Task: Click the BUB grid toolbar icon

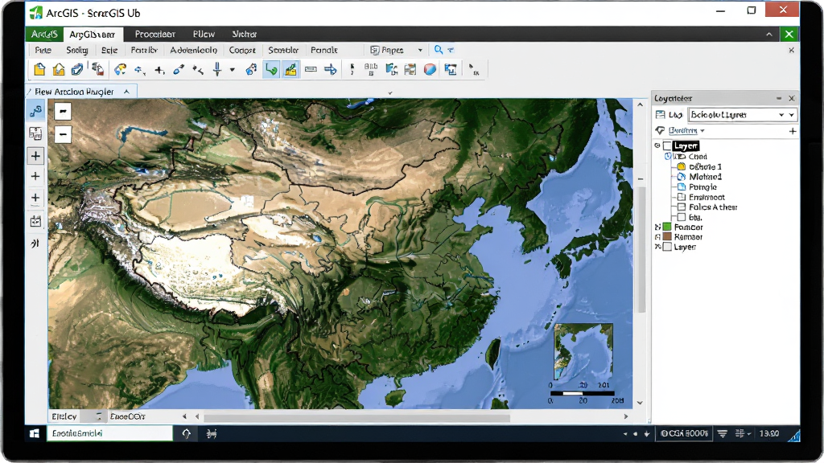Action: [x=371, y=69]
